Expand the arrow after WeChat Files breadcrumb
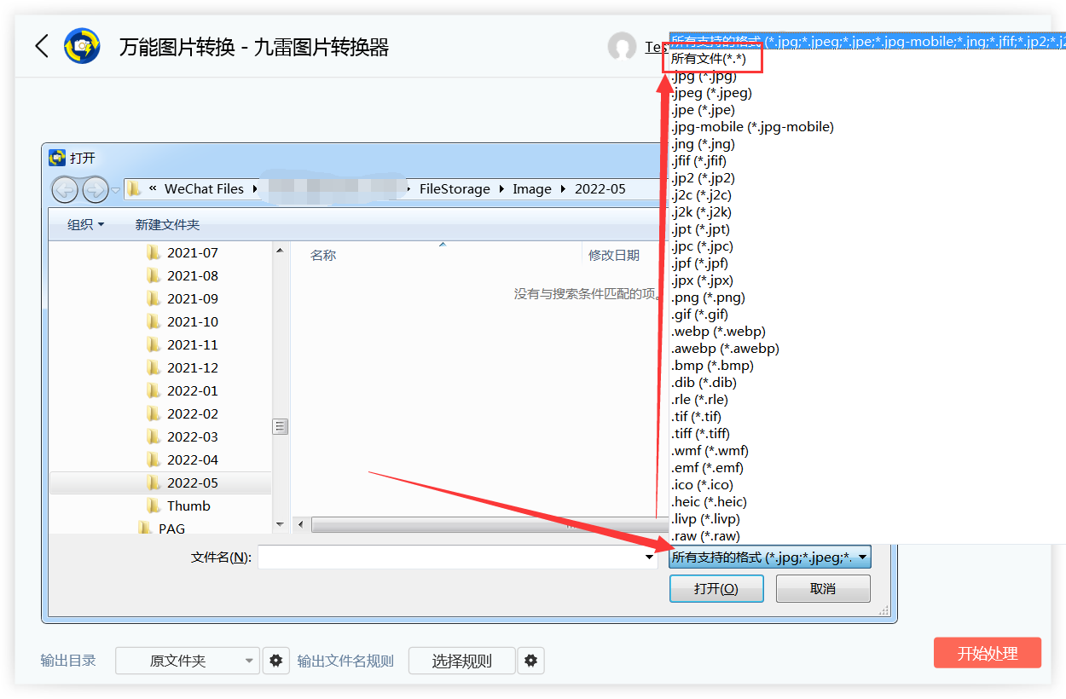Viewport: 1066px width, 699px height. [255, 189]
